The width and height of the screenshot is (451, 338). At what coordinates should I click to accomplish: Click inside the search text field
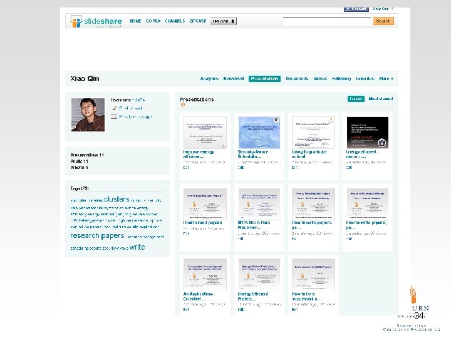pyautogui.click(x=327, y=21)
